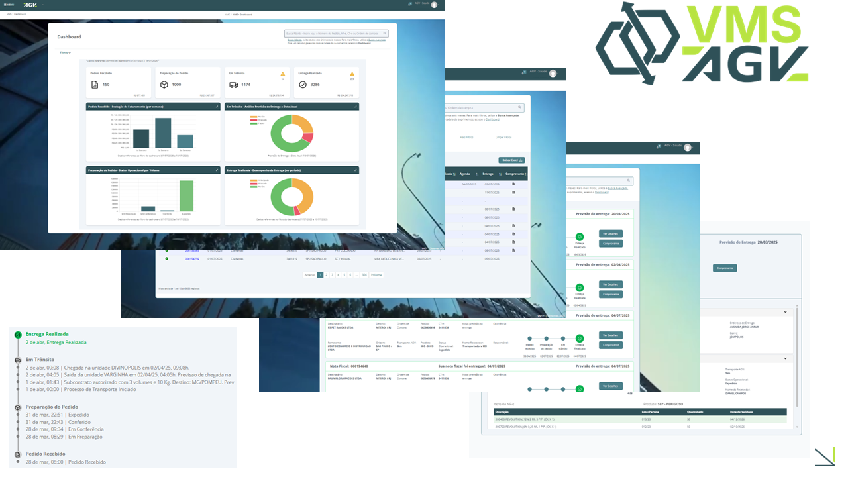Click warning triangle in Em Trânsito card
848x477 pixels.
(282, 74)
